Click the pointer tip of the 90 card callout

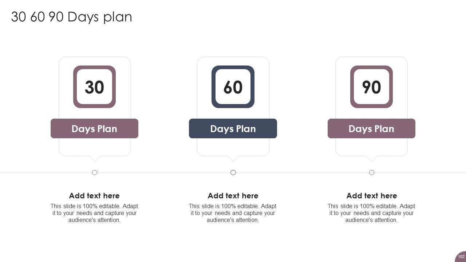coord(372,160)
